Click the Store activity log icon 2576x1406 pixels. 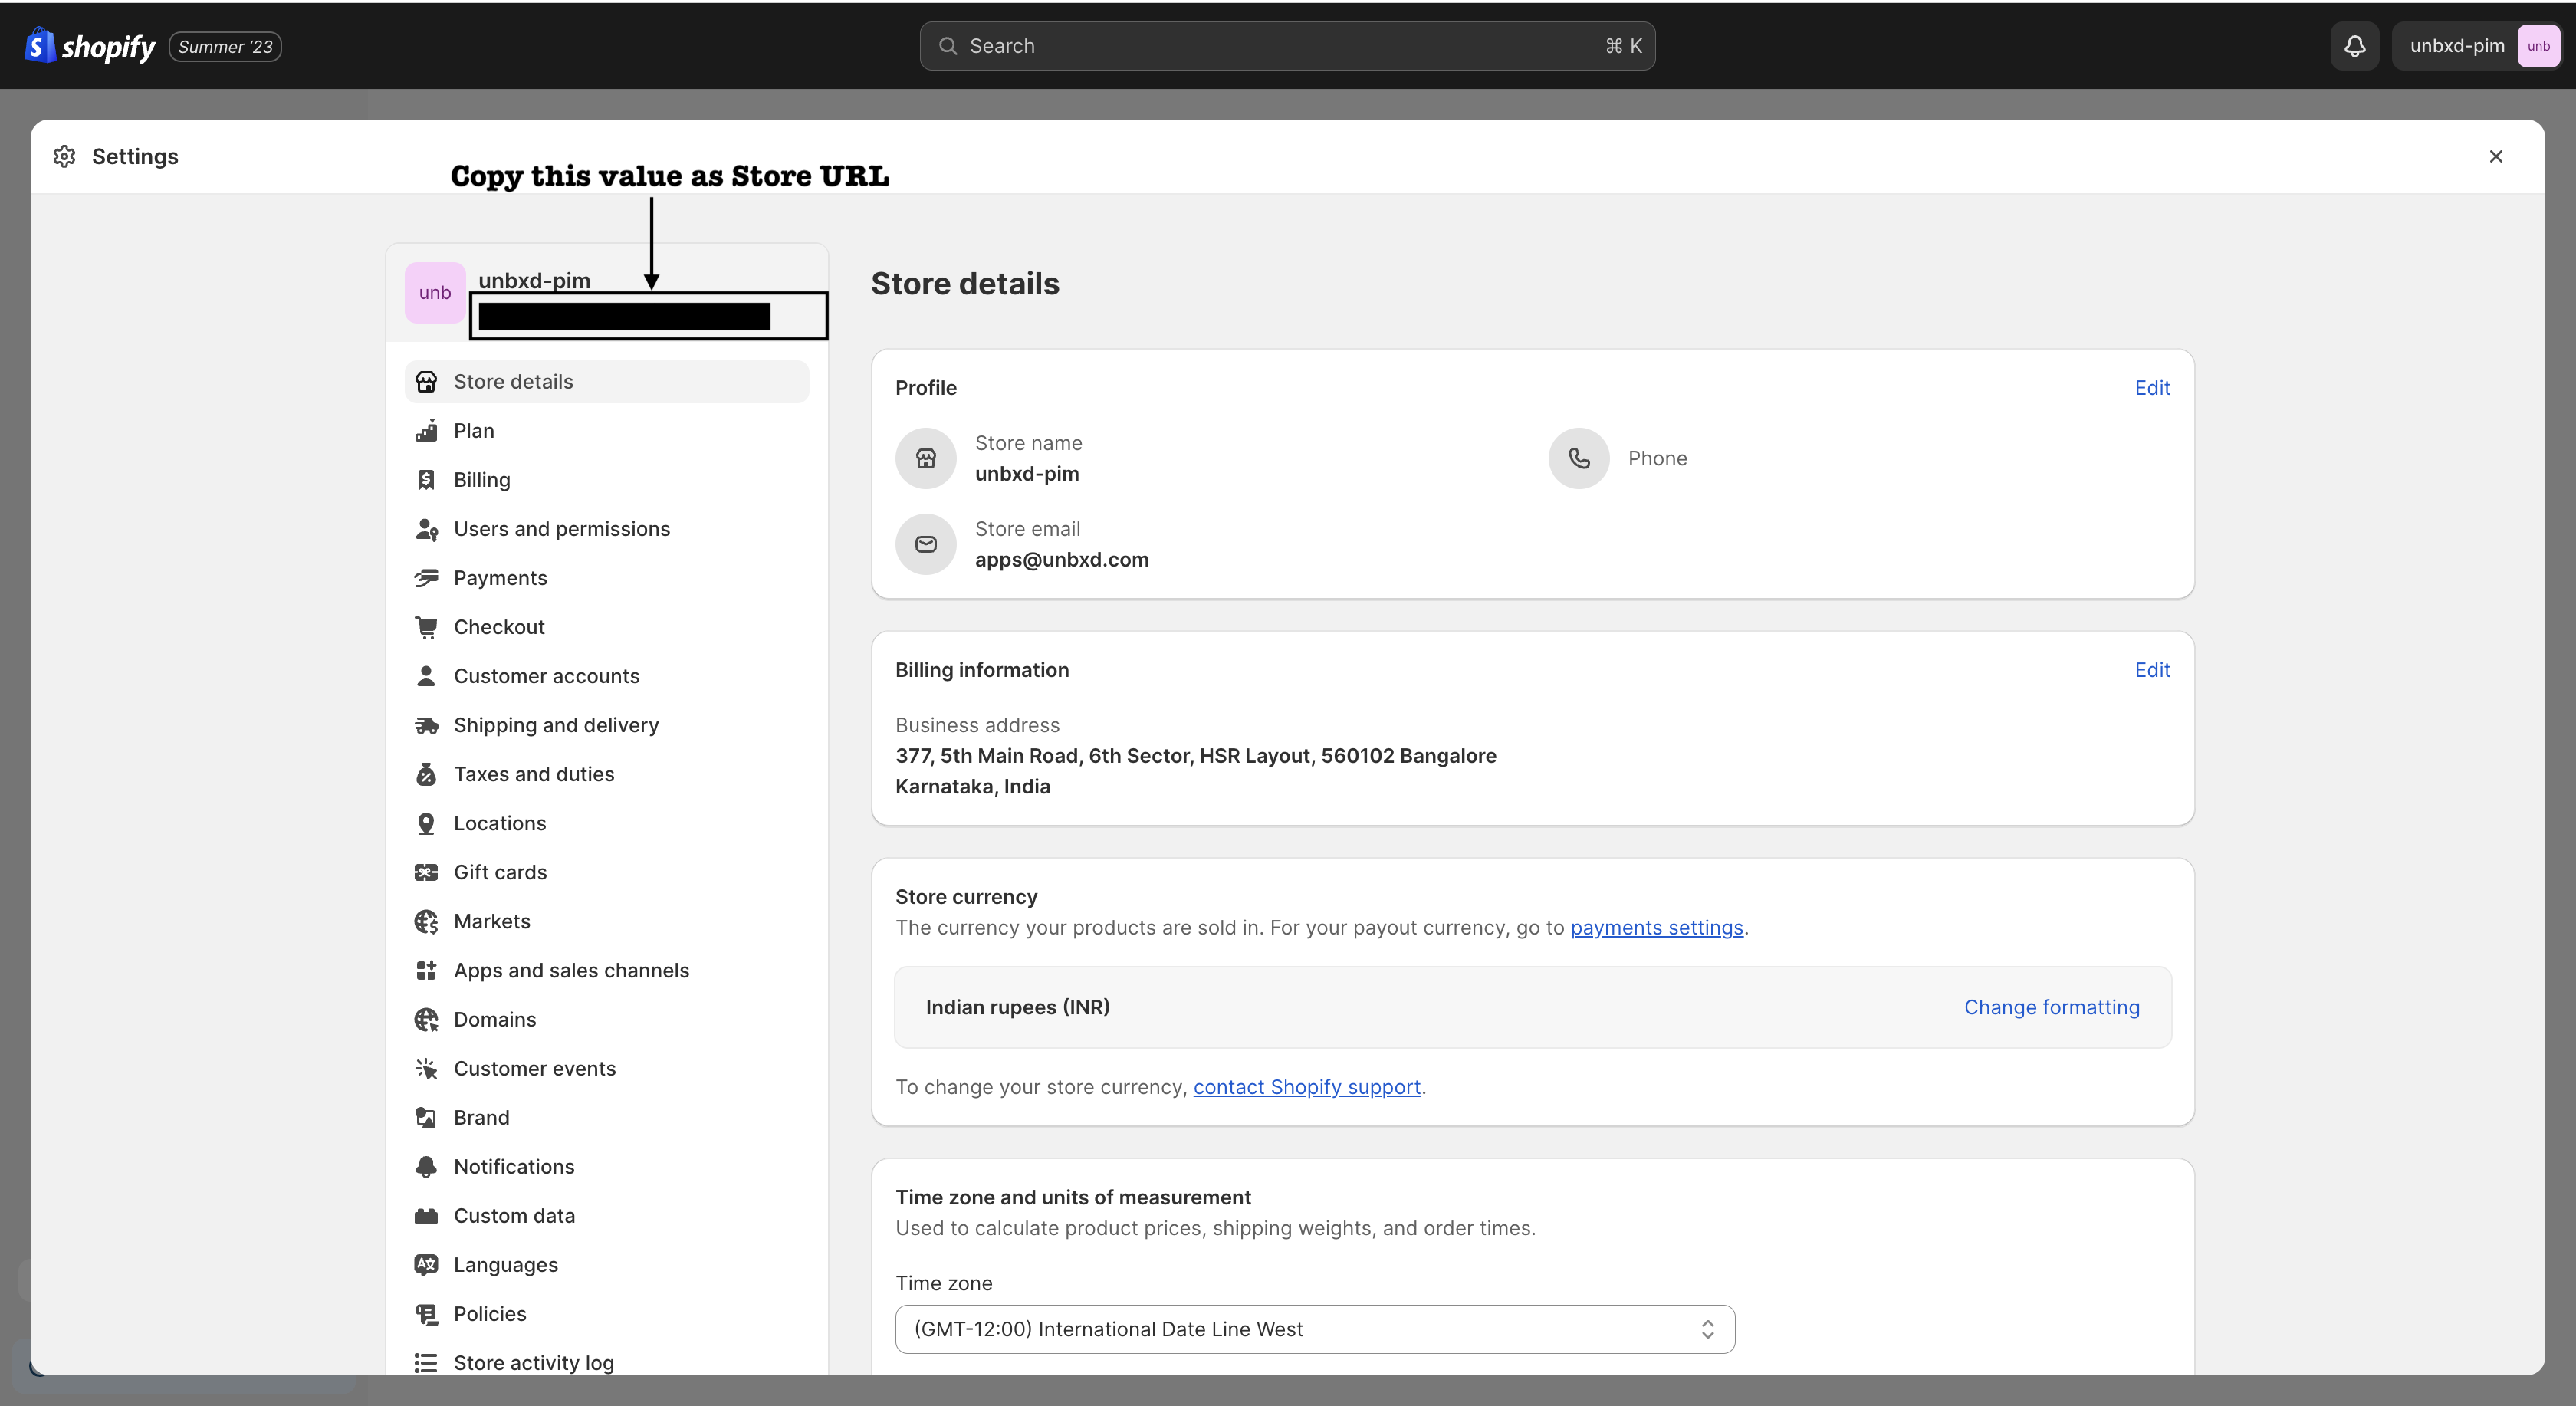coord(426,1362)
